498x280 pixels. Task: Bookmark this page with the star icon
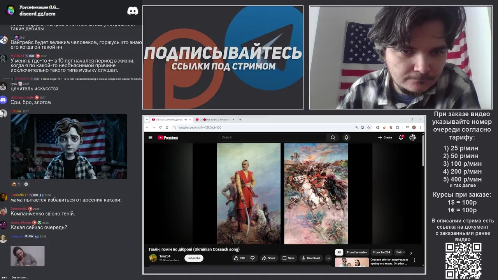click(368, 128)
